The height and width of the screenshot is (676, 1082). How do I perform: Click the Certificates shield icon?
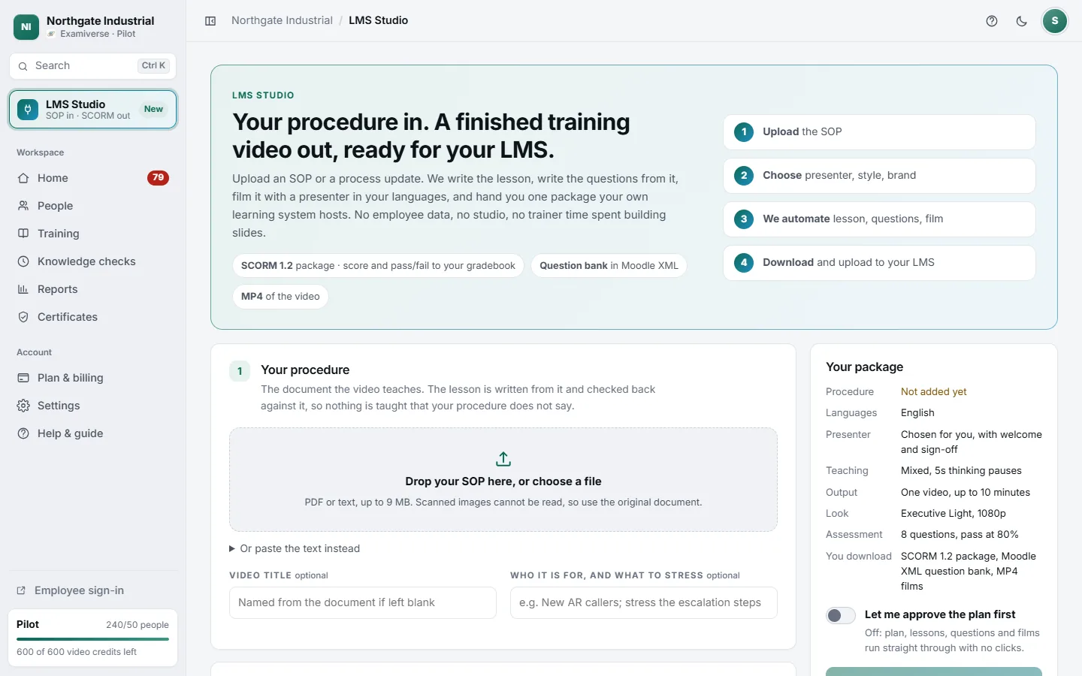[23, 317]
